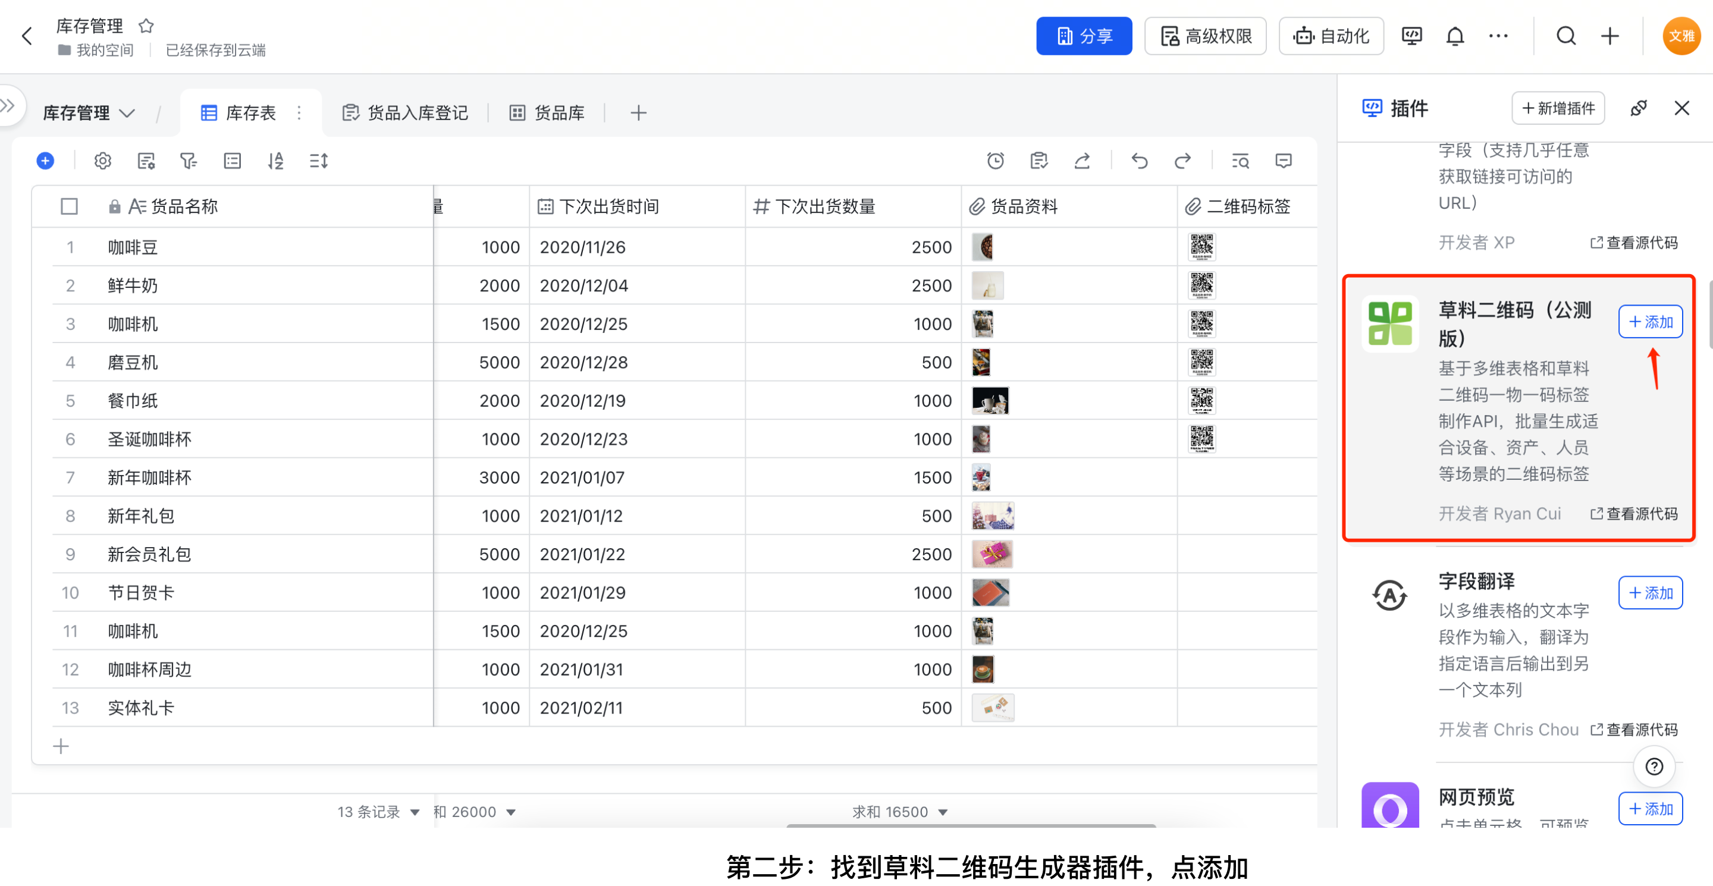Click the undo arrow icon

pos(1139,161)
